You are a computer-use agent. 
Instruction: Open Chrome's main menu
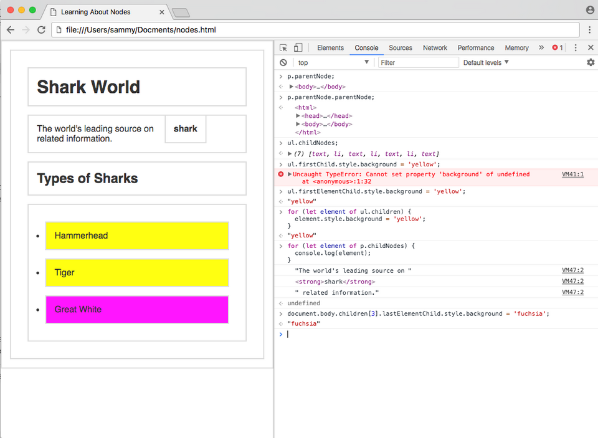click(x=589, y=29)
